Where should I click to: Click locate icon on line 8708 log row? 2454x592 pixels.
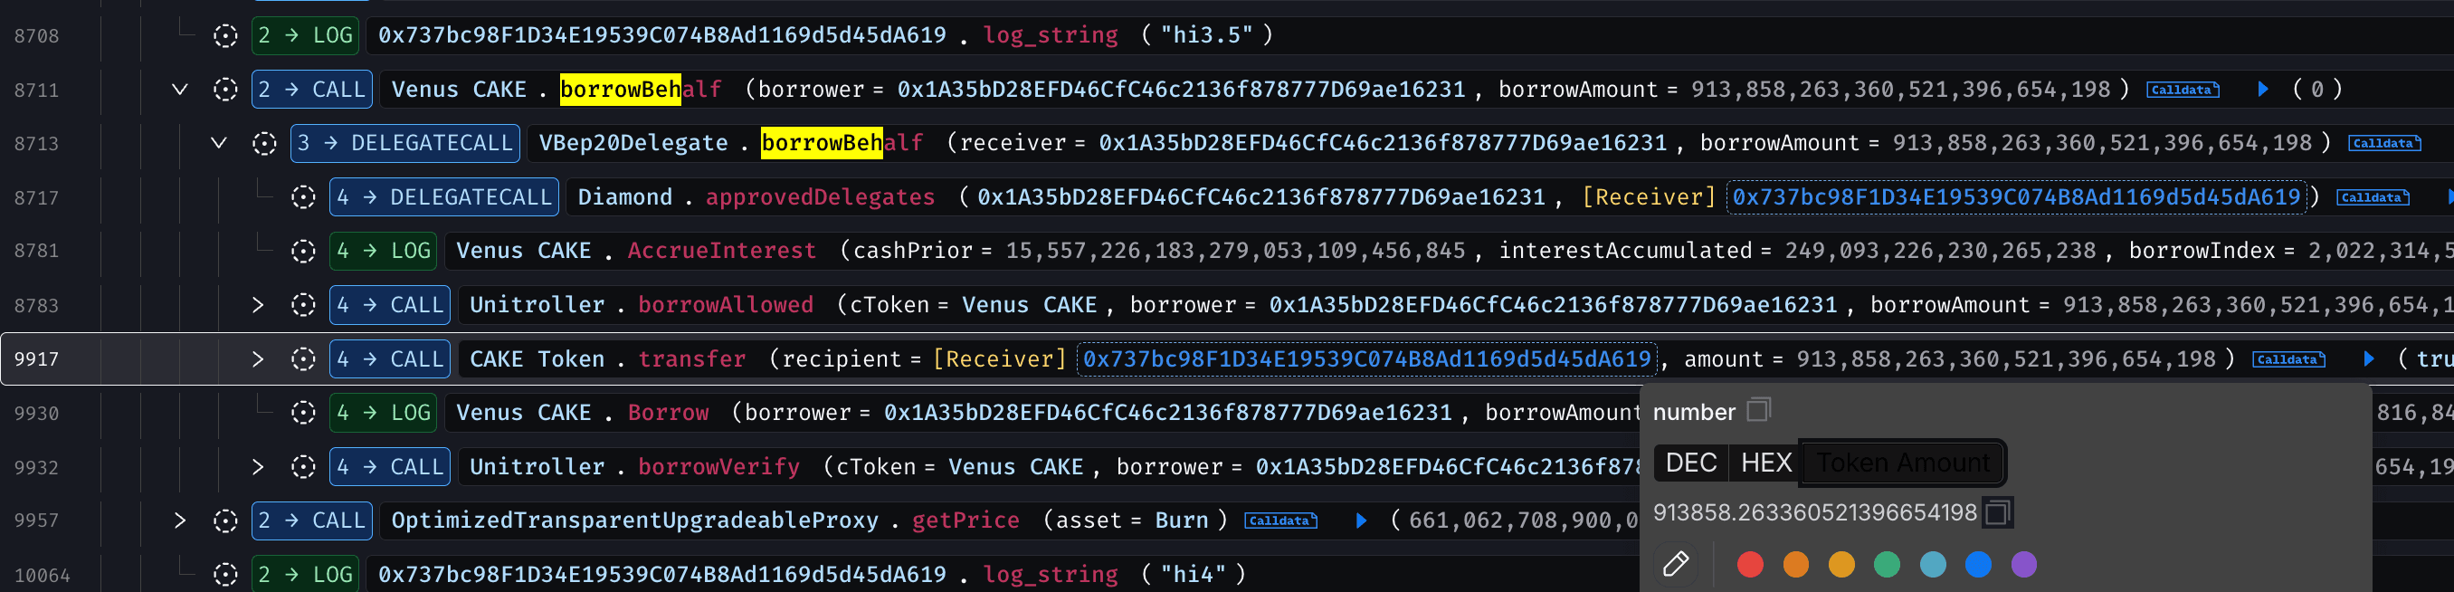pos(224,36)
